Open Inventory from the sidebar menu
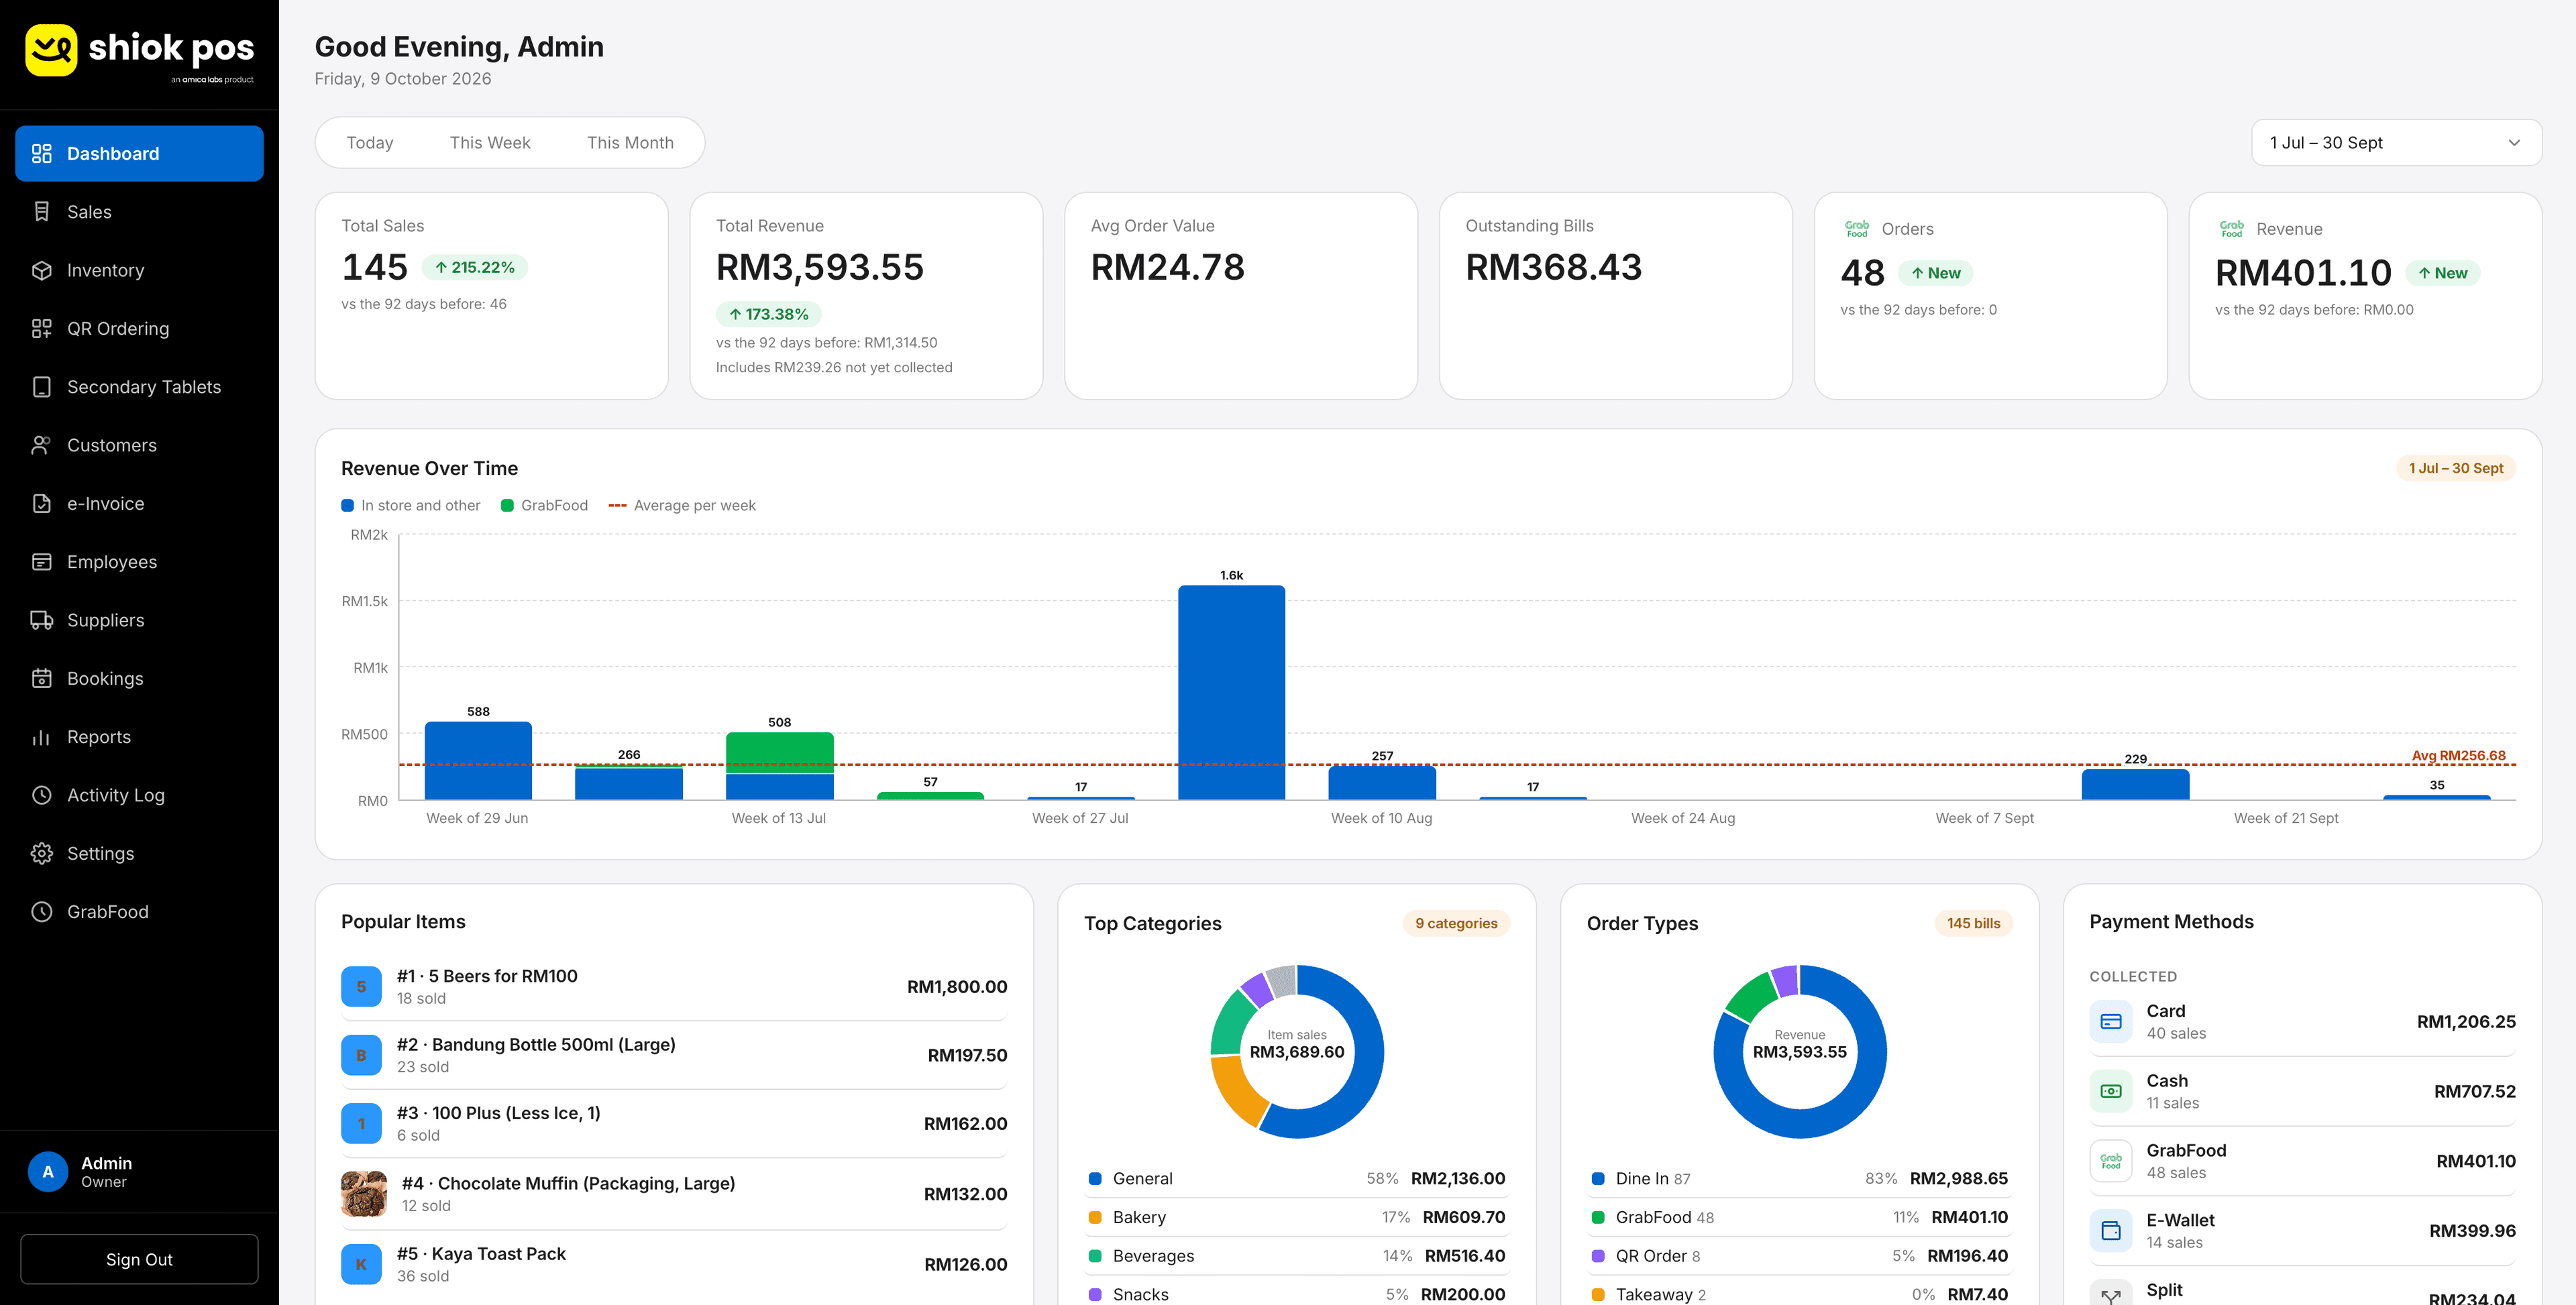Image resolution: width=2576 pixels, height=1305 pixels. point(139,270)
